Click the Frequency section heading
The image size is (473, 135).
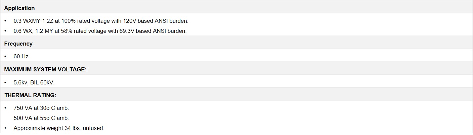coord(18,44)
